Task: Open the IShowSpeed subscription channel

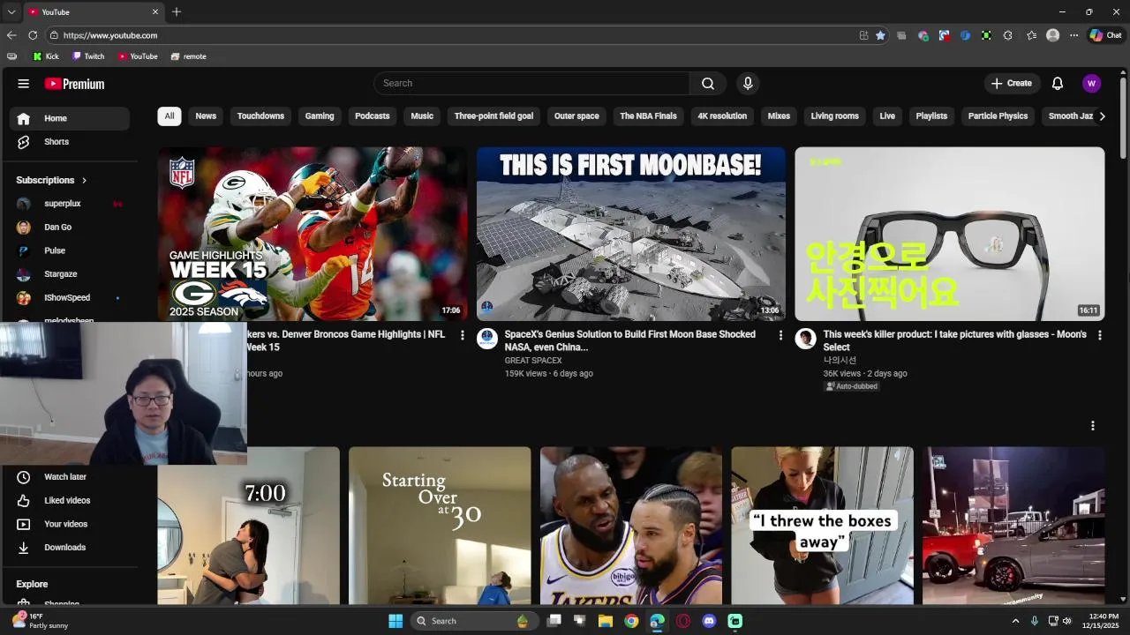Action: click(70, 298)
